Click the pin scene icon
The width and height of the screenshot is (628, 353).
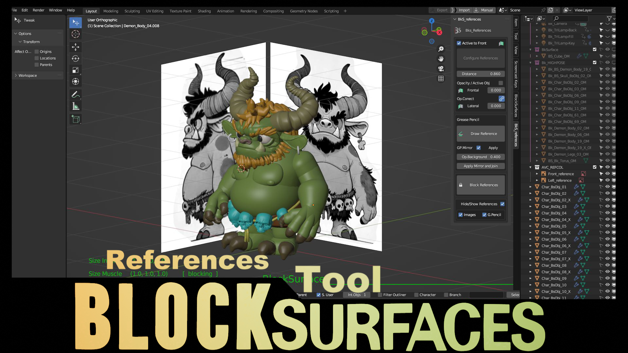(543, 10)
